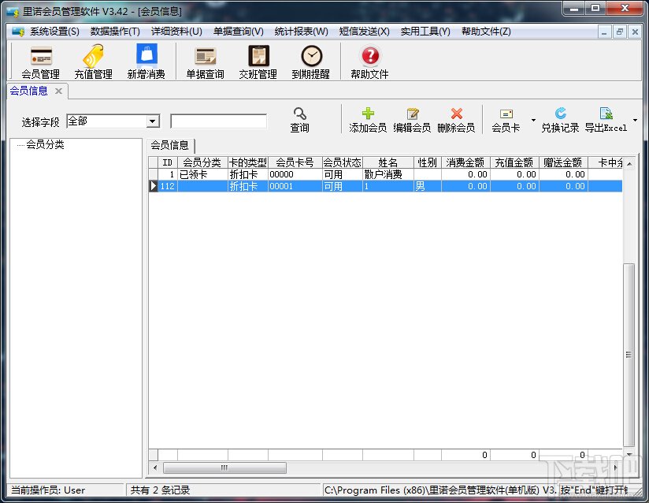Click horizontal scrollbar left arrow
The height and width of the screenshot is (503, 649).
[155, 468]
